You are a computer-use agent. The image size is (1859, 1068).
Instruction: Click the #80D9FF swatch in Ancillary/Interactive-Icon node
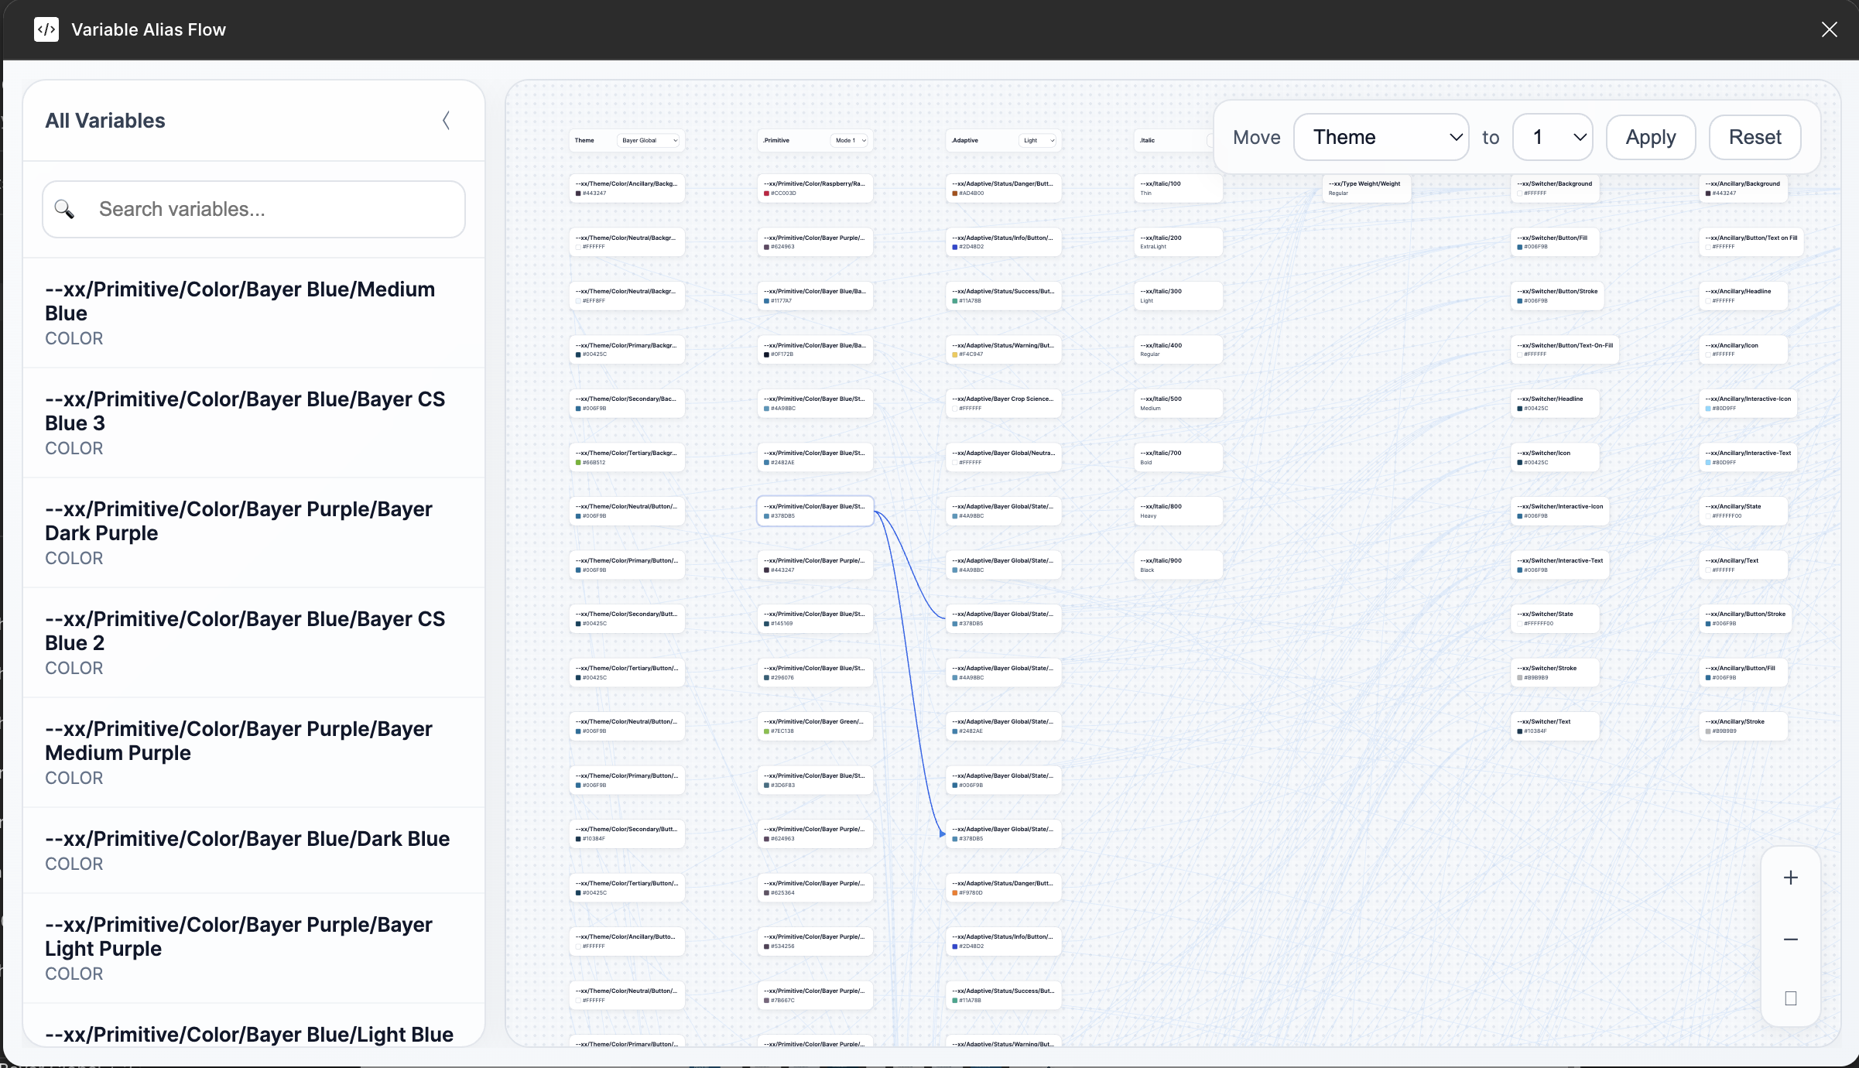pos(1708,409)
